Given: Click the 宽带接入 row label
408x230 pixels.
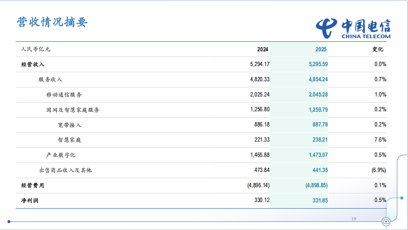Looking at the screenshot, I should [69, 125].
